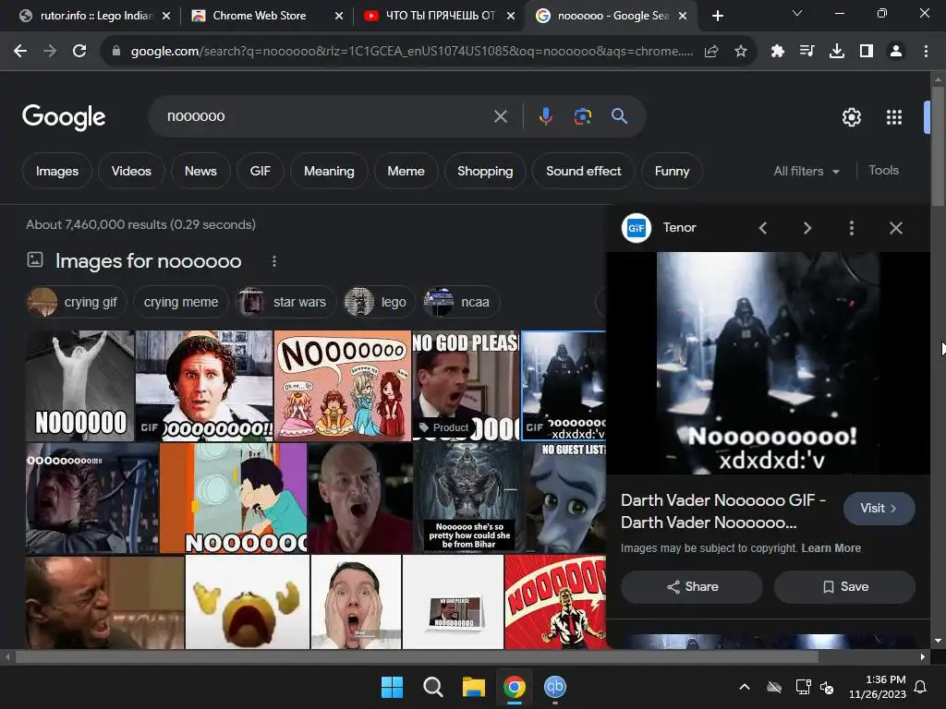Close the image preview panel
Viewport: 946px width, 709px height.
coord(896,228)
